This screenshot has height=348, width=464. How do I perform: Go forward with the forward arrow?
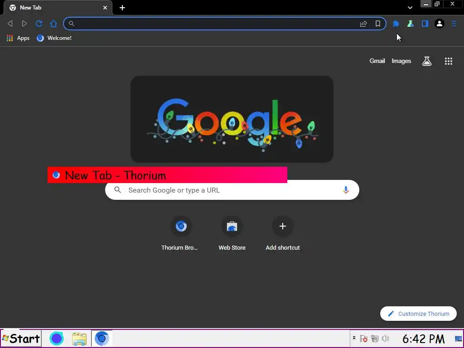[x=24, y=24]
